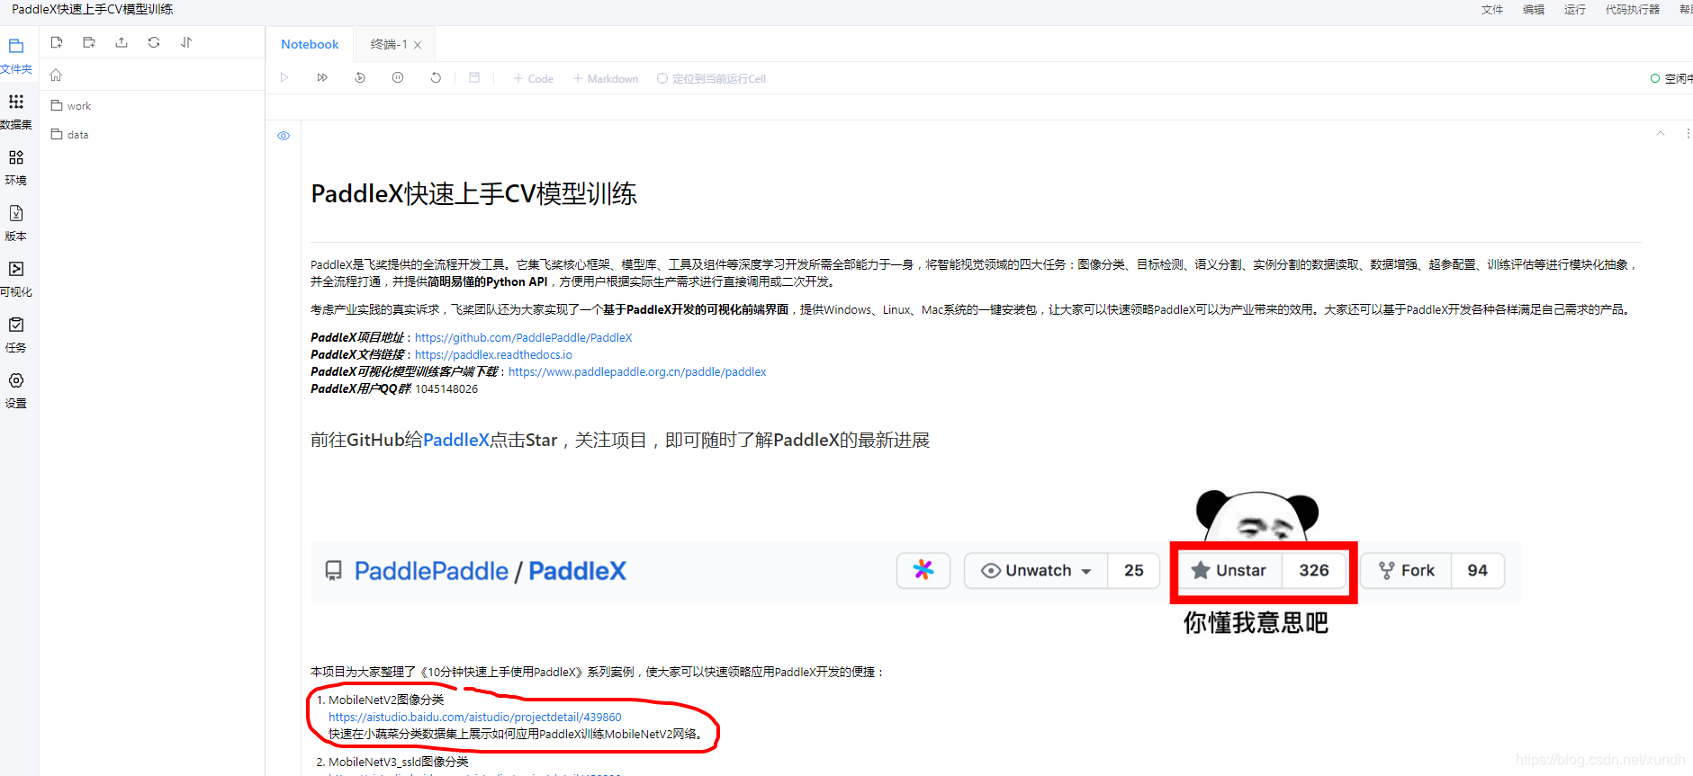Viewport: 1693px width, 776px height.
Task: Add a new Code cell
Action: [534, 79]
